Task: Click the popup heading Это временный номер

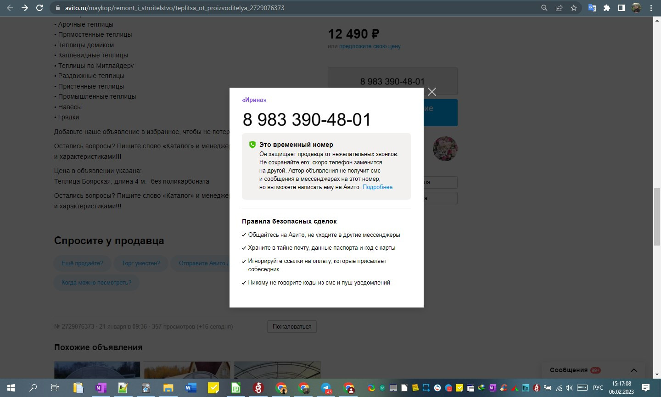Action: click(x=296, y=145)
